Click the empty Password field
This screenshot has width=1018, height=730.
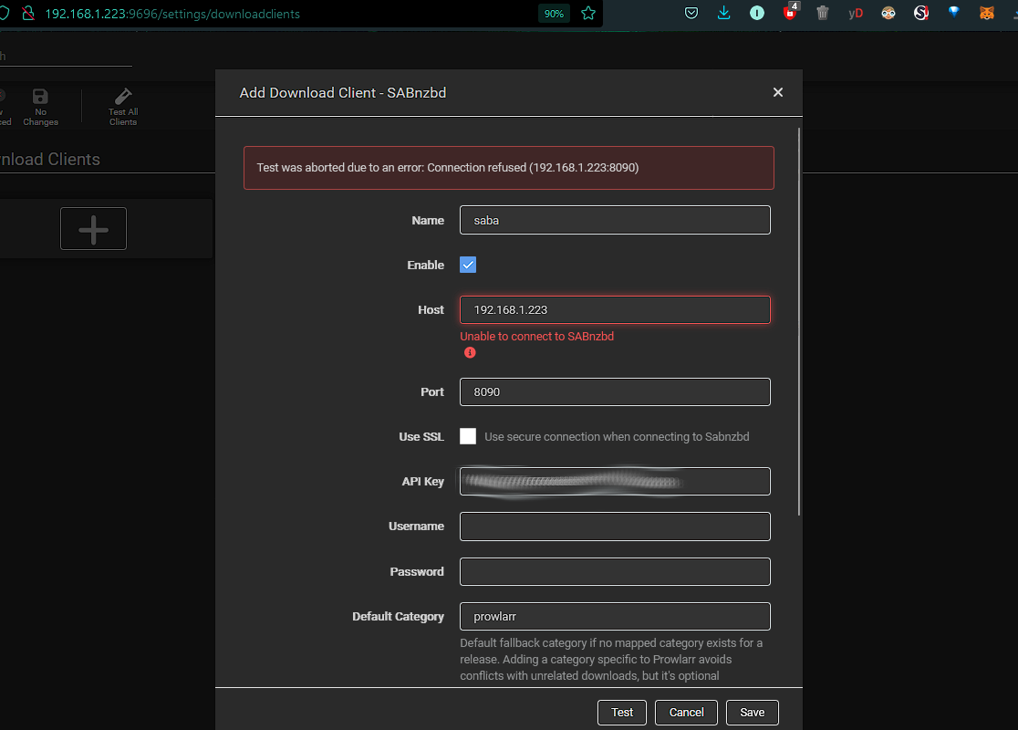click(615, 571)
